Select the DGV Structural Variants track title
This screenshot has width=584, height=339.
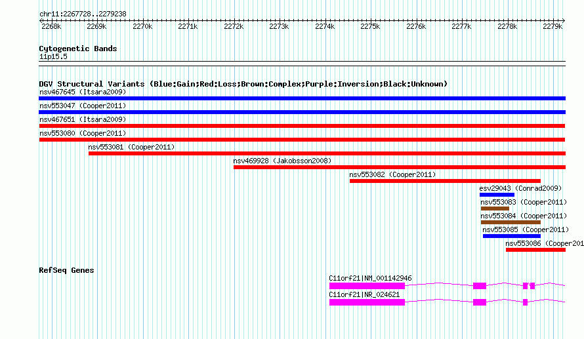(x=243, y=84)
